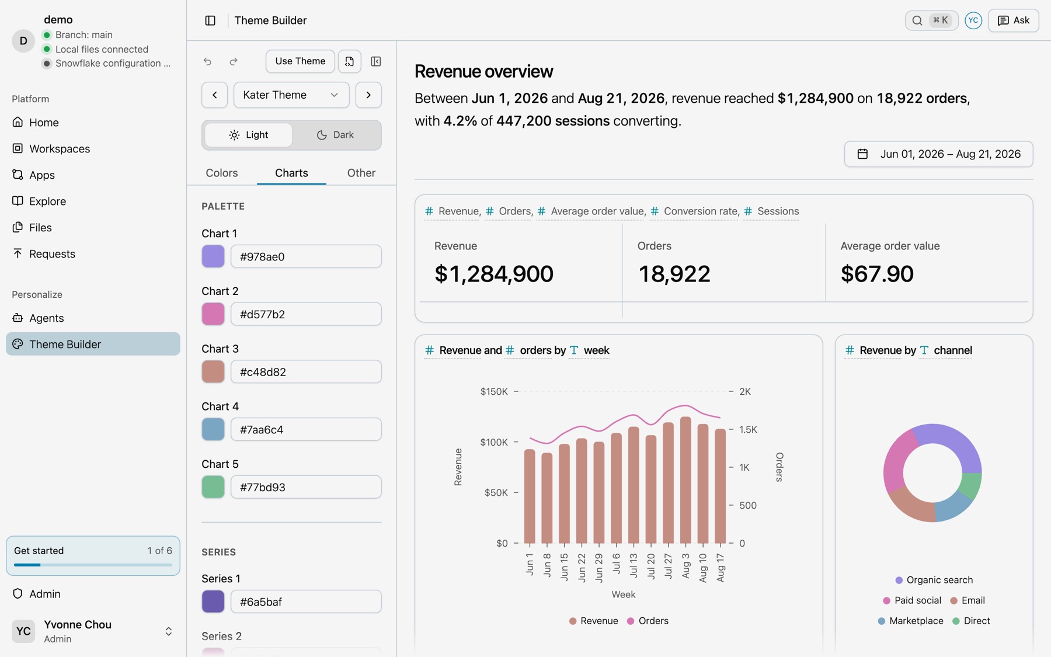Viewport: 1051px width, 657px height.
Task: Switch to Light mode
Action: coord(248,135)
